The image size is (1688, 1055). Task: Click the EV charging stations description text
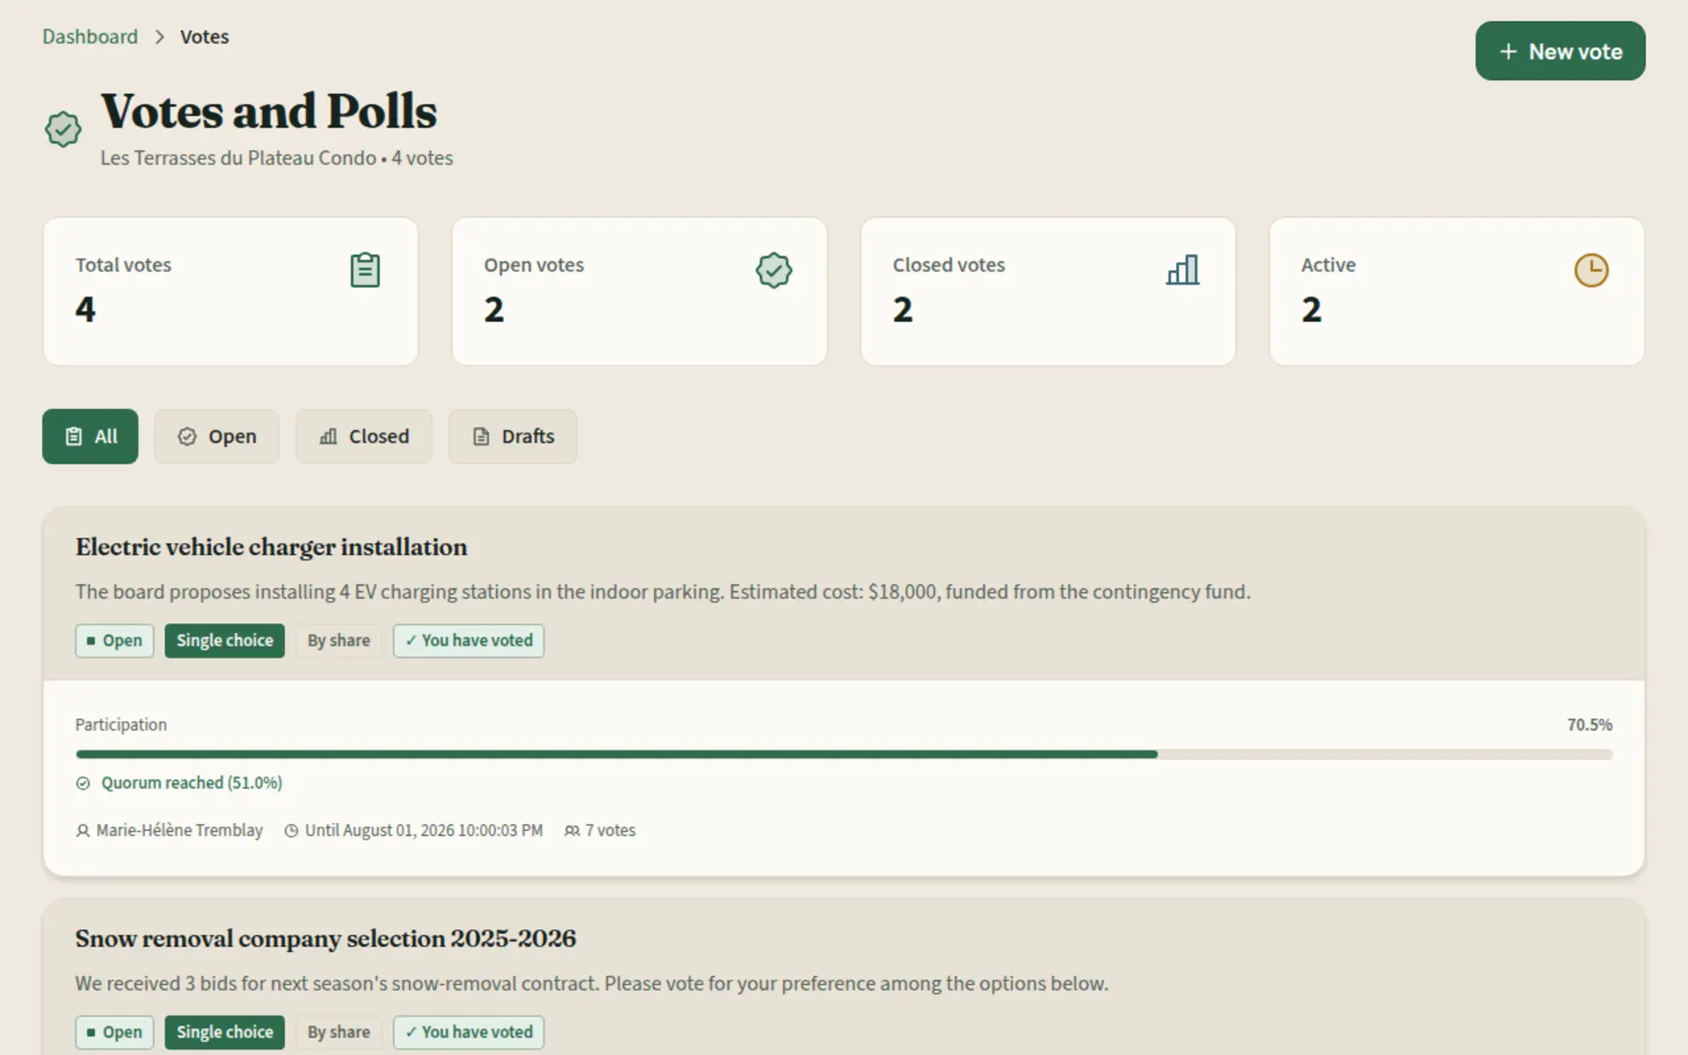663,592
